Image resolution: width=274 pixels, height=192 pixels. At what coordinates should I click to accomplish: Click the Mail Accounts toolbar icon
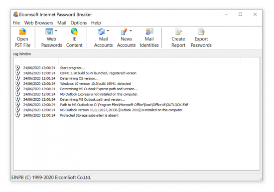coord(101,31)
